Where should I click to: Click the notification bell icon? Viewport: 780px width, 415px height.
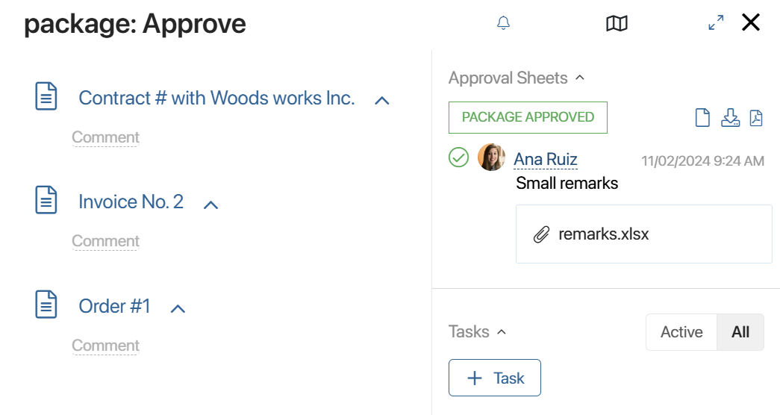coord(503,23)
